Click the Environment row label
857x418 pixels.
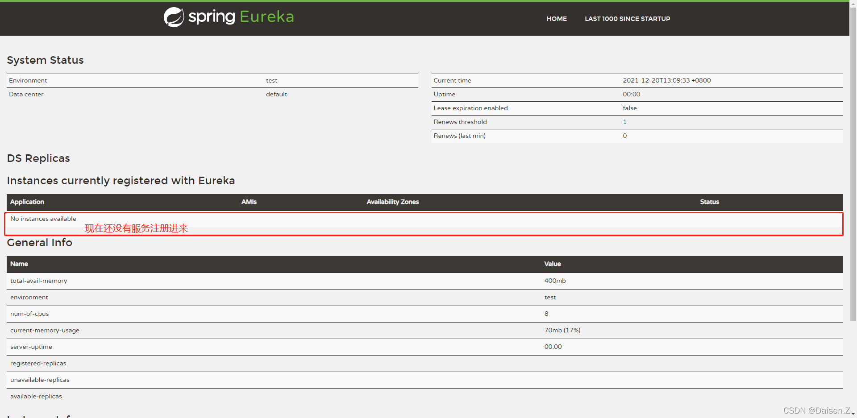point(28,80)
